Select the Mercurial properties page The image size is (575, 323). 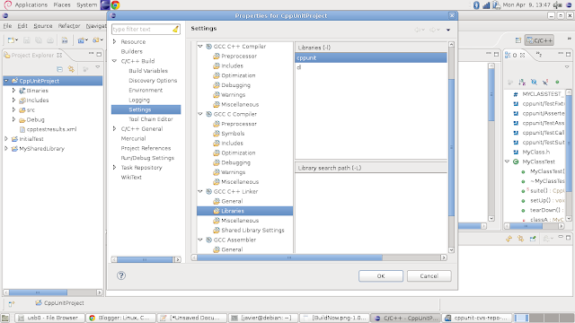click(133, 138)
